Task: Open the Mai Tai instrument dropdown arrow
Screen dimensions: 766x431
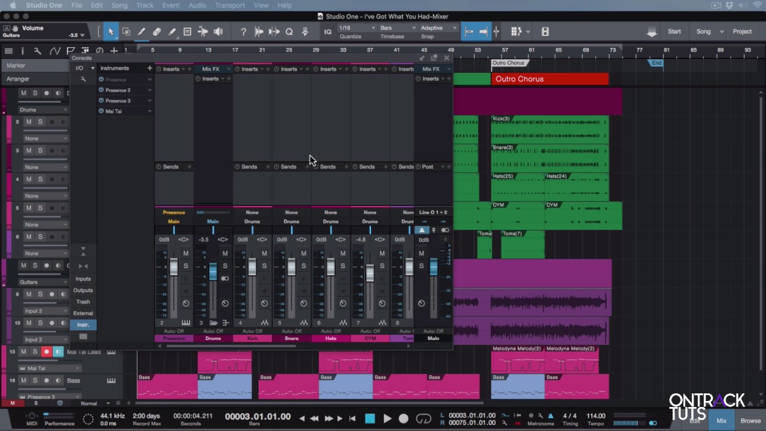Action: (150, 111)
